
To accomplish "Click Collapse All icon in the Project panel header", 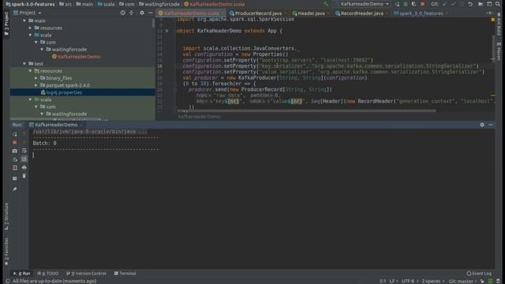I will 132,13.
